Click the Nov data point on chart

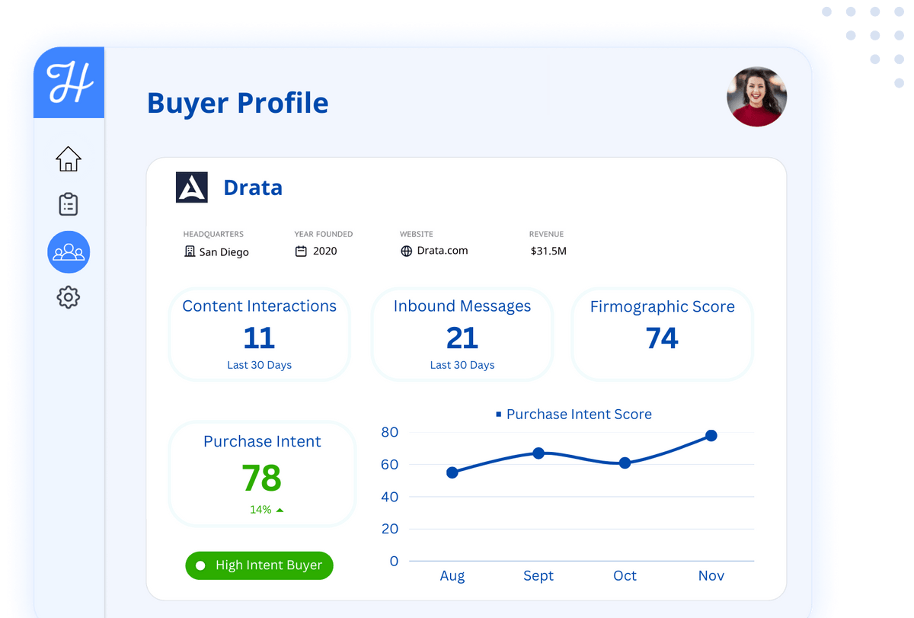coord(711,436)
